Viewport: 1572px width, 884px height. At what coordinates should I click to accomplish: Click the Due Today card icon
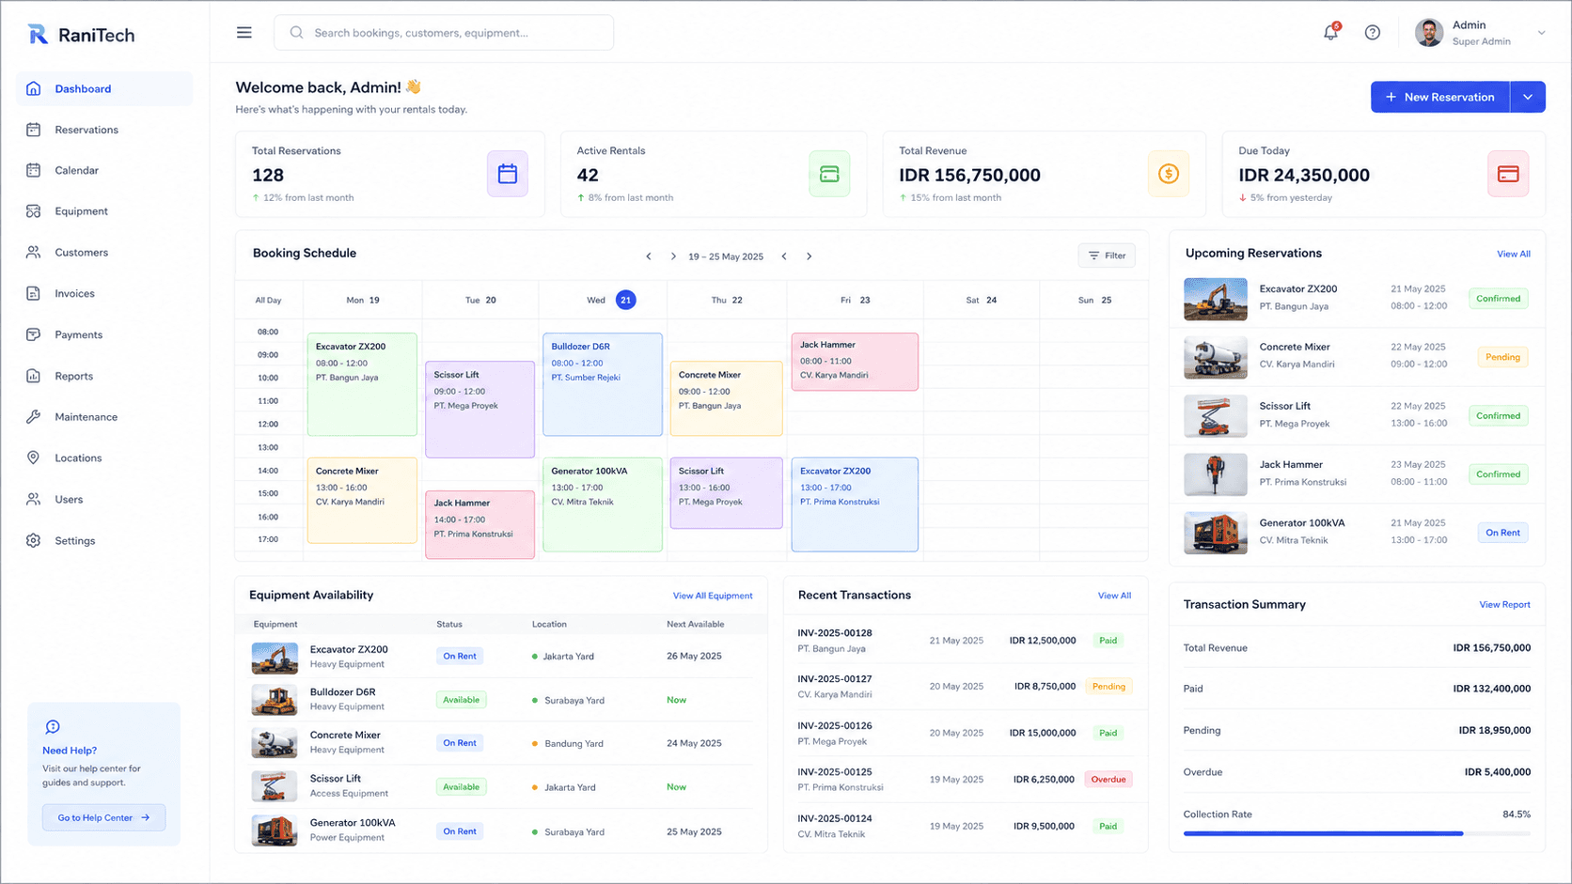click(x=1508, y=174)
